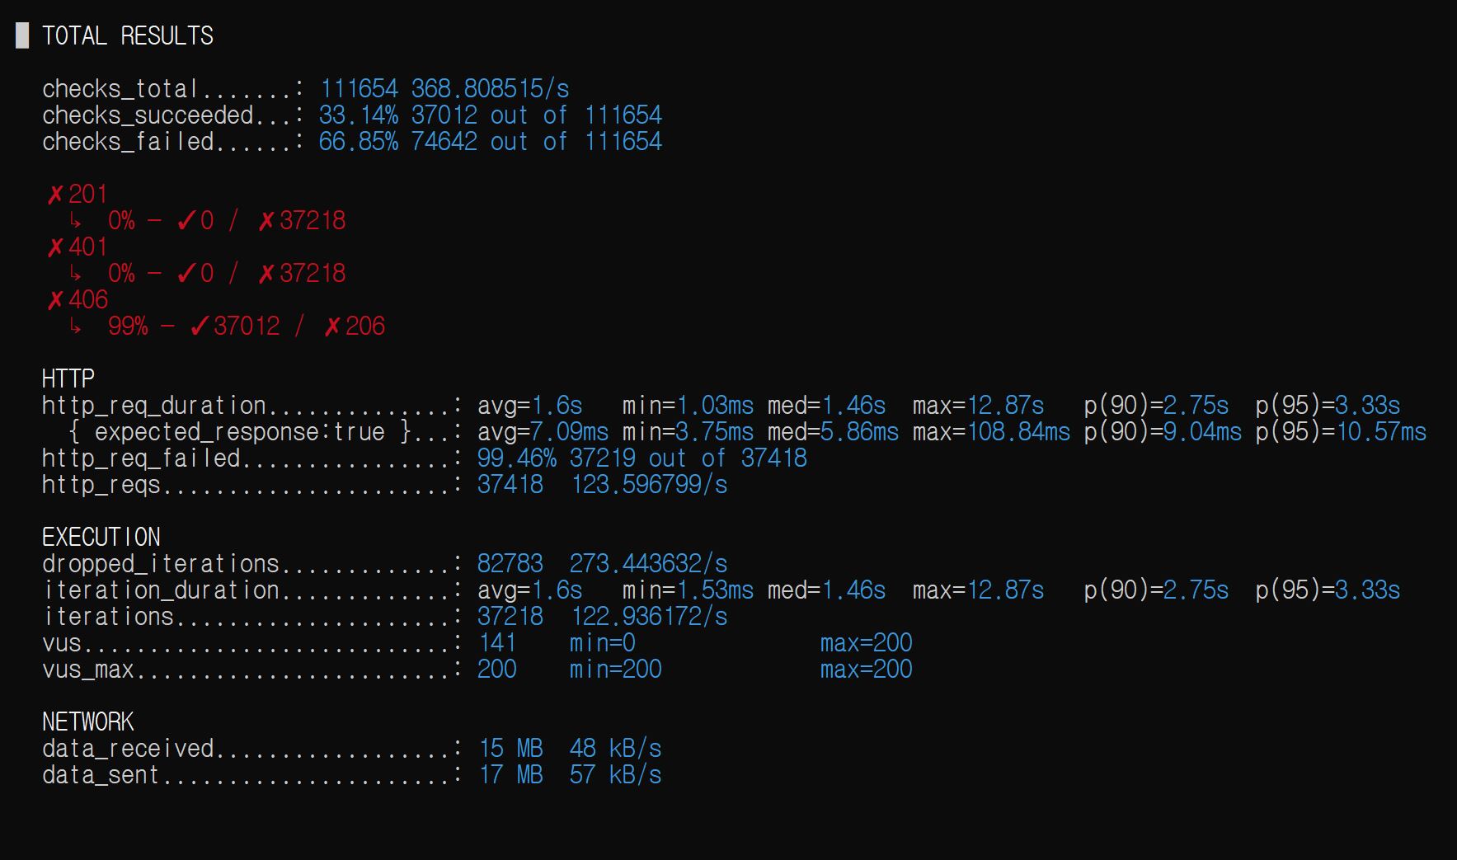Click the red X before 206
This screenshot has width=1457, height=860.
(332, 327)
